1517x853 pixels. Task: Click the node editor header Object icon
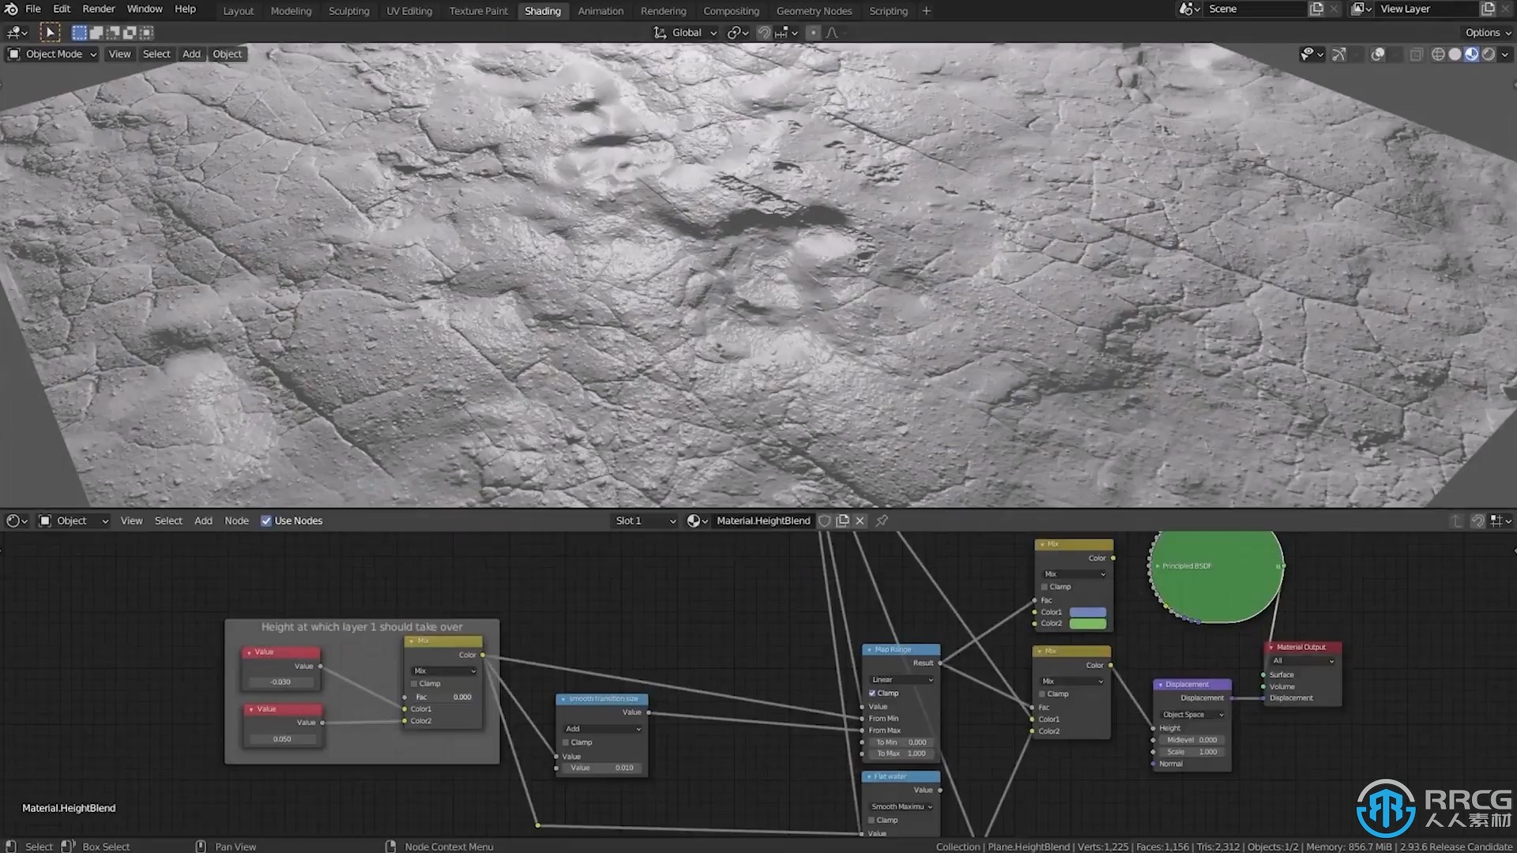coord(45,520)
